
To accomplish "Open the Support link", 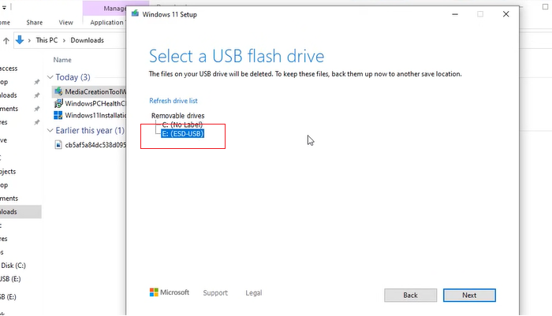I will [x=215, y=293].
